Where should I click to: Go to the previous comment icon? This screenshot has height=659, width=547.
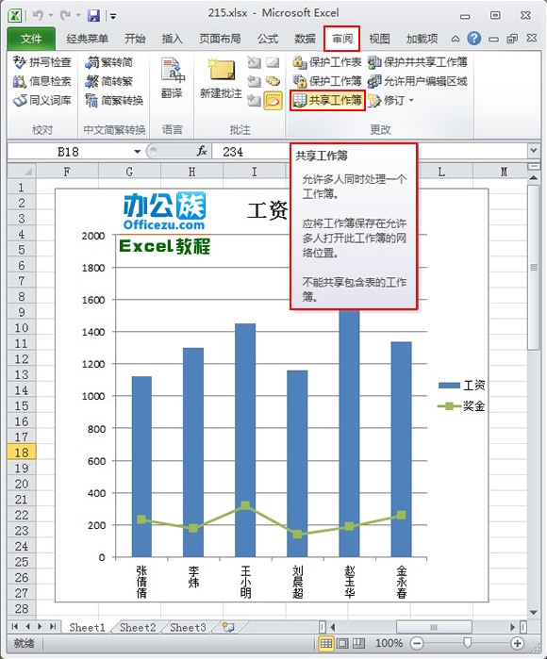(x=254, y=81)
